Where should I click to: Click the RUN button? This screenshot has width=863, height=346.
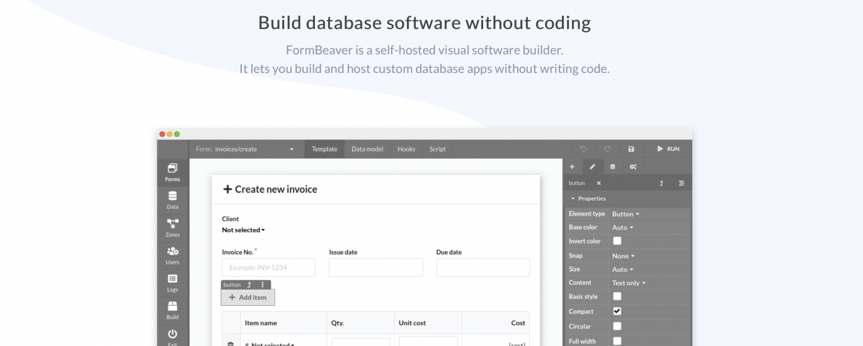(x=668, y=149)
